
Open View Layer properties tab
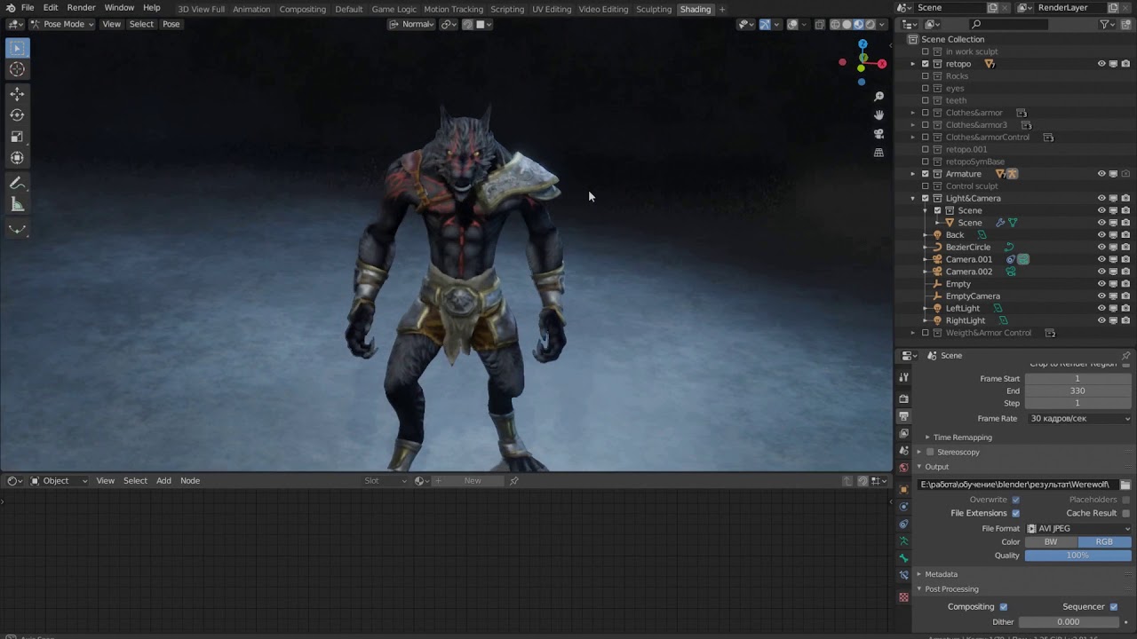[903, 433]
